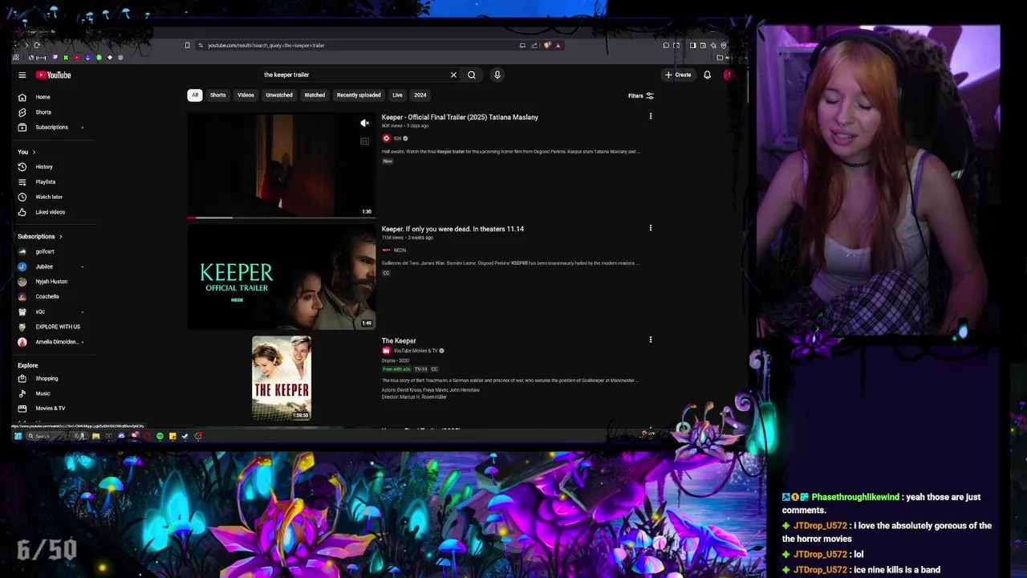Open Spotify from the taskbar
This screenshot has width=1027, height=578.
[160, 436]
